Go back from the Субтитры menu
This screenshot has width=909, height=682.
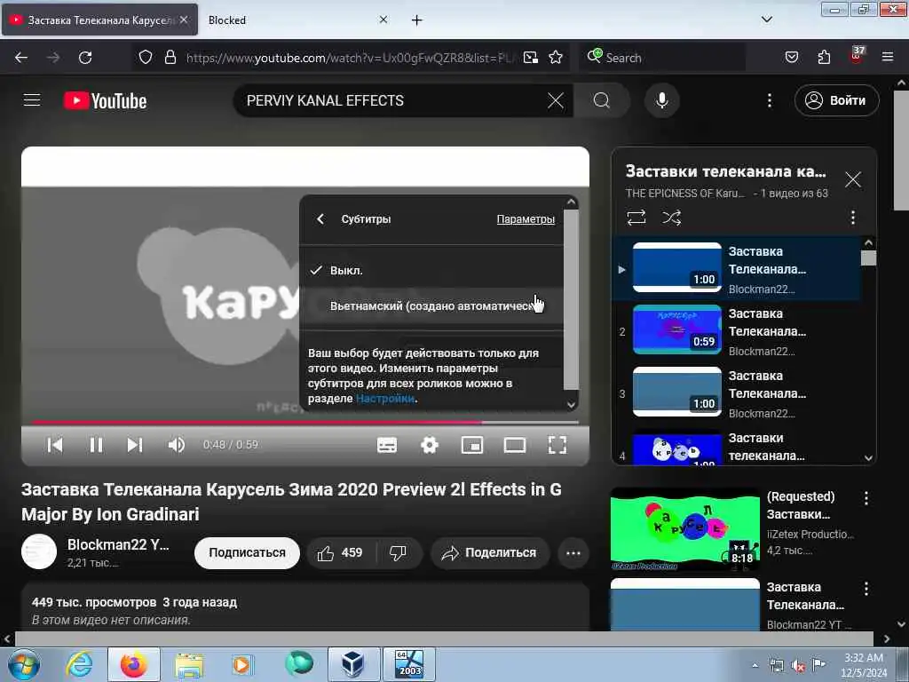pyautogui.click(x=320, y=218)
